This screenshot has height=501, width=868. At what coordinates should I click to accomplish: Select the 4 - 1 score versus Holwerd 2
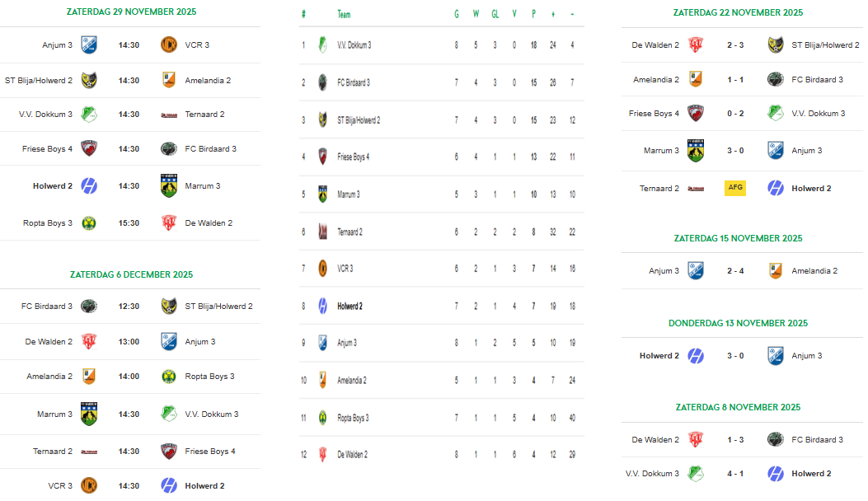point(735,473)
